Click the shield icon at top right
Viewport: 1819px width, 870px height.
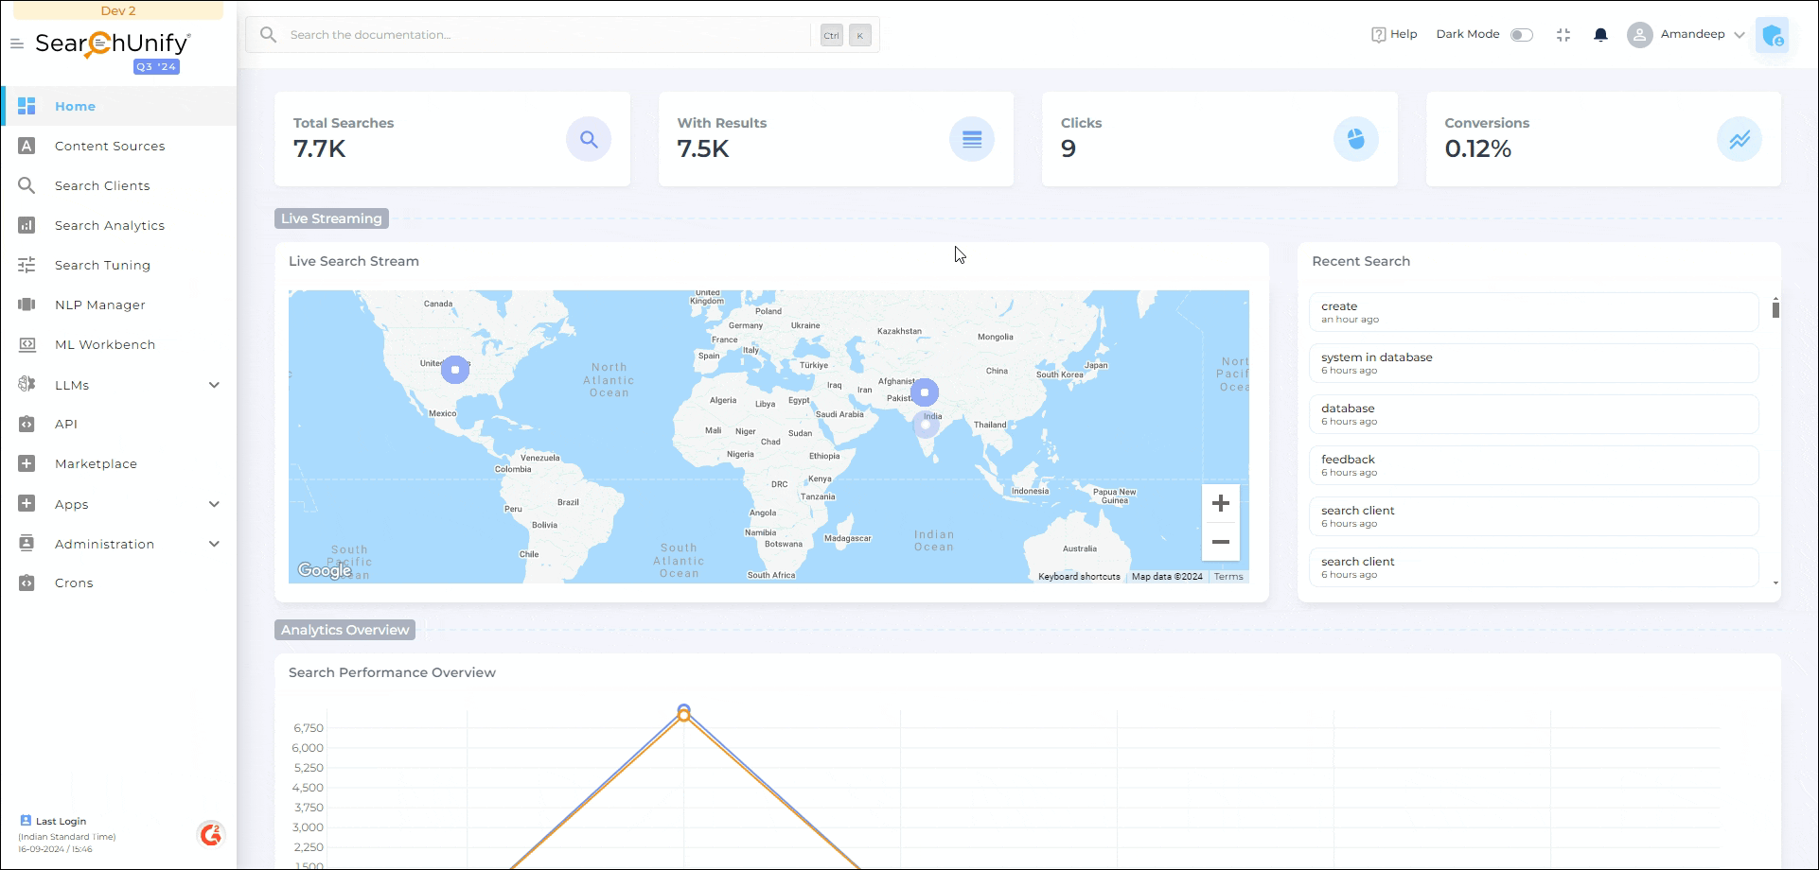pos(1772,36)
